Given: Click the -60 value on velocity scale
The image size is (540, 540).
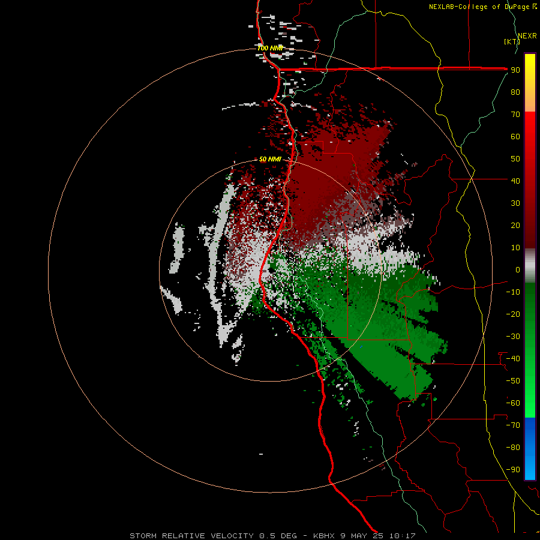Looking at the screenshot, I should click(513, 403).
